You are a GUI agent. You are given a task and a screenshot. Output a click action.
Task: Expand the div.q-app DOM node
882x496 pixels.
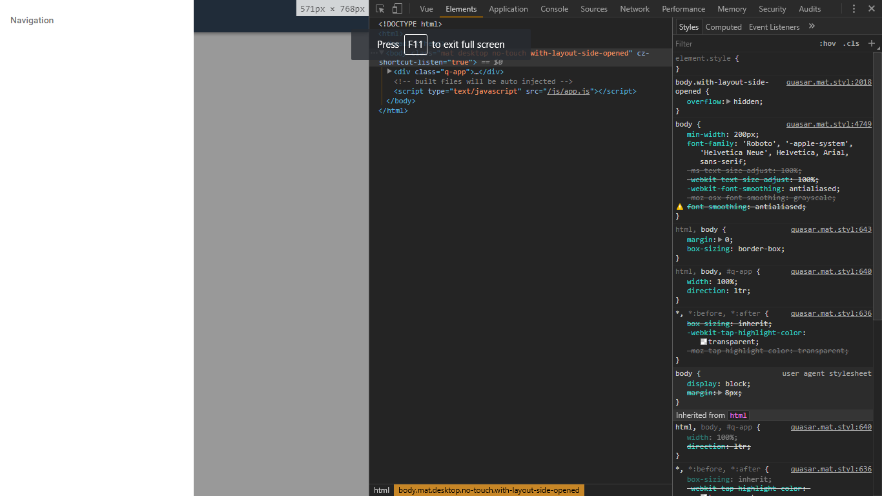389,72
